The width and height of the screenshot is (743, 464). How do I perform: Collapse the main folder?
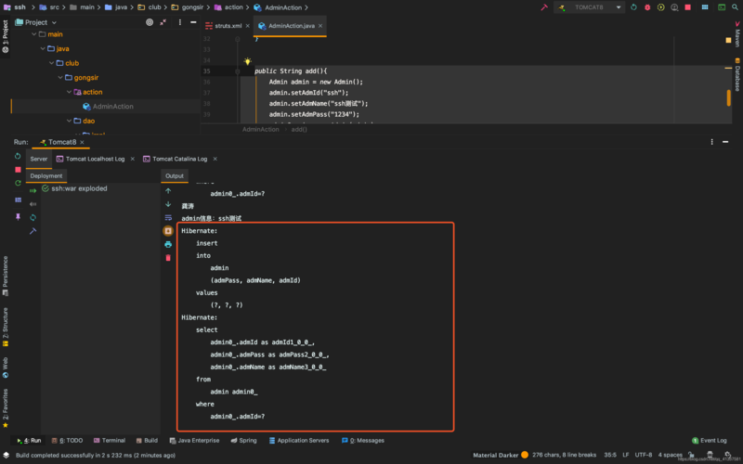pos(33,34)
